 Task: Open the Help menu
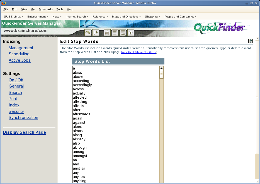[70, 9]
